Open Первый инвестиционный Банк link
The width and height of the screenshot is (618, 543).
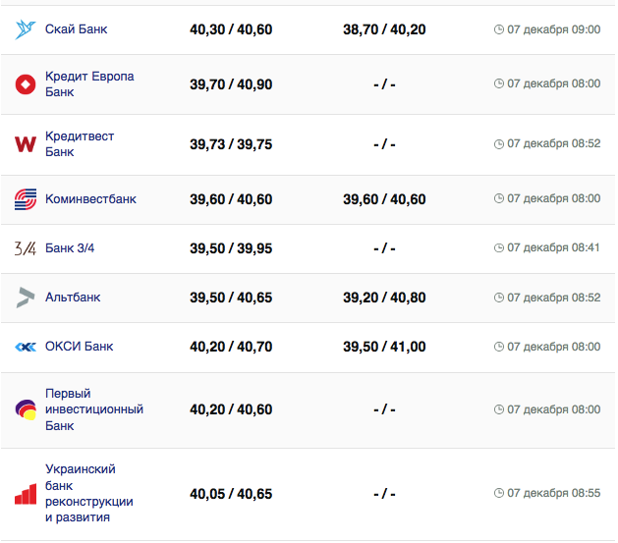coord(94,409)
